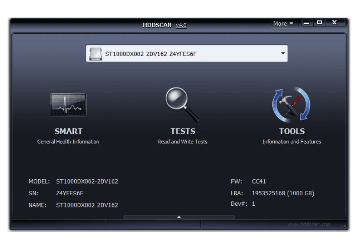The width and height of the screenshot is (358, 249).
Task: Click the NAME value ST1000DX002-2DV162
Action: (x=87, y=205)
